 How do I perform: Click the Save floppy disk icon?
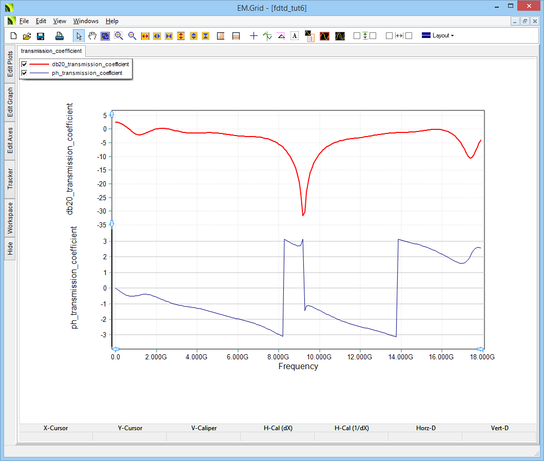(41, 36)
